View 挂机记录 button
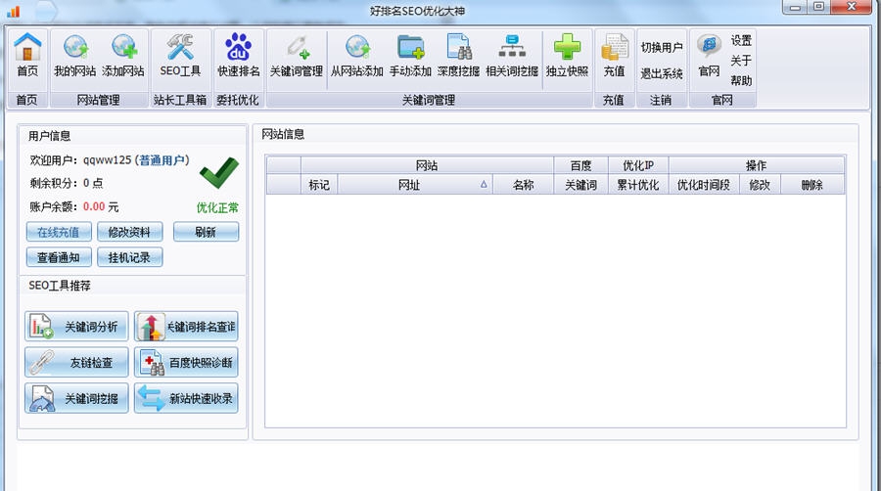Viewport: 881px width, 491px height. point(130,257)
